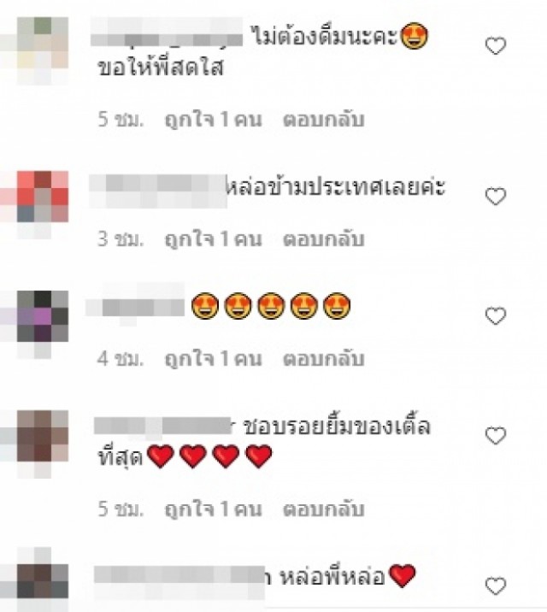Like the comment 'หล่อข้ามประเทศเลยค่ะ'
This screenshot has width=547, height=612.
(x=496, y=197)
